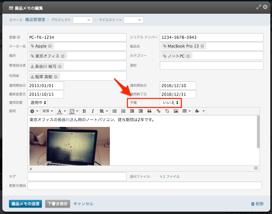Click the MacBook photo in editor
The height and width of the screenshot is (214, 272).
click(x=69, y=146)
